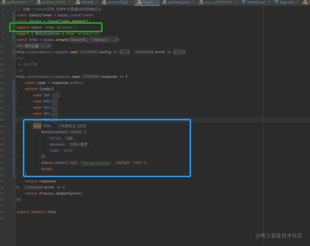Click the break statement on line 73
Image resolution: width=310 pixels, height=246 pixels.
(47, 169)
